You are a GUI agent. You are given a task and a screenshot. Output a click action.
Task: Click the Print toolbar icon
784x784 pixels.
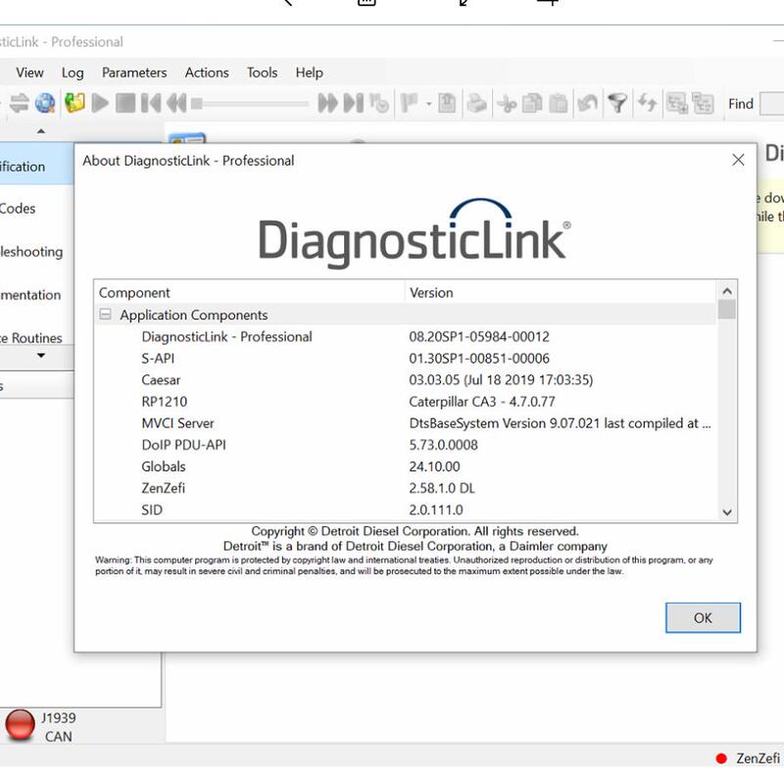476,104
